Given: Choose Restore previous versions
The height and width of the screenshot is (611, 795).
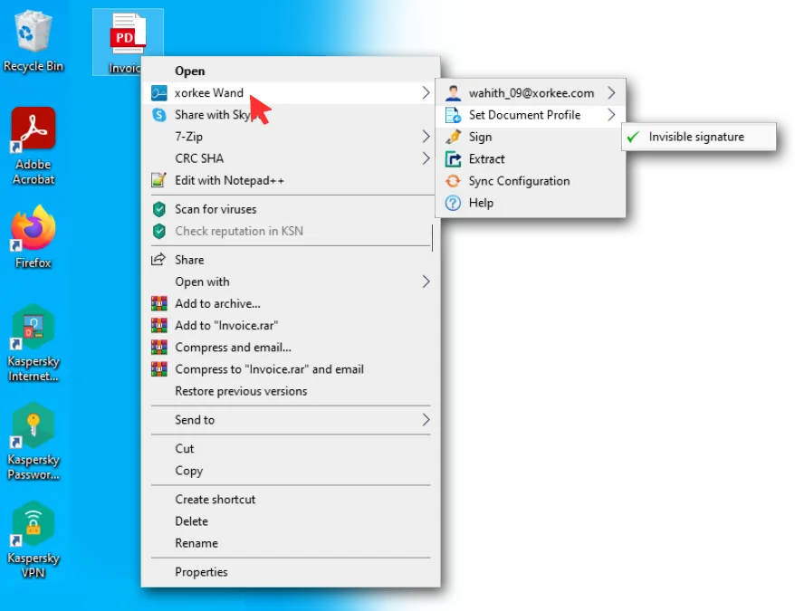Looking at the screenshot, I should coord(241,391).
